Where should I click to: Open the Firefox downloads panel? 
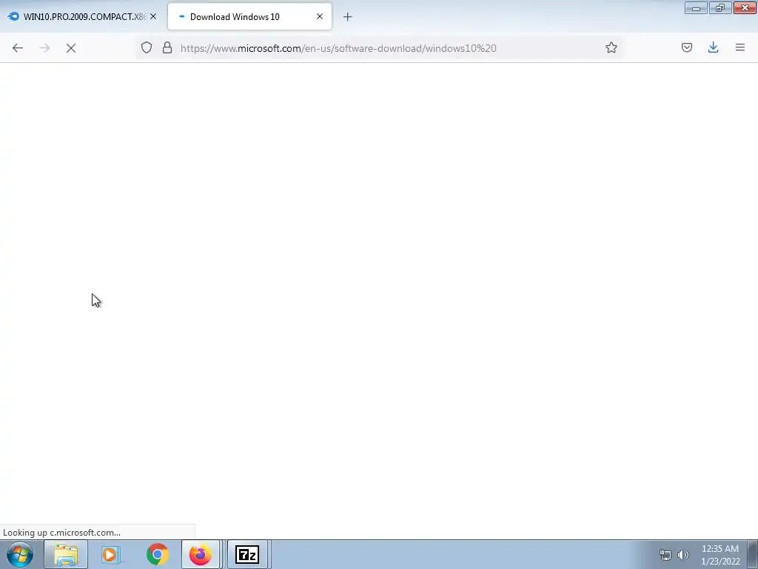point(713,47)
